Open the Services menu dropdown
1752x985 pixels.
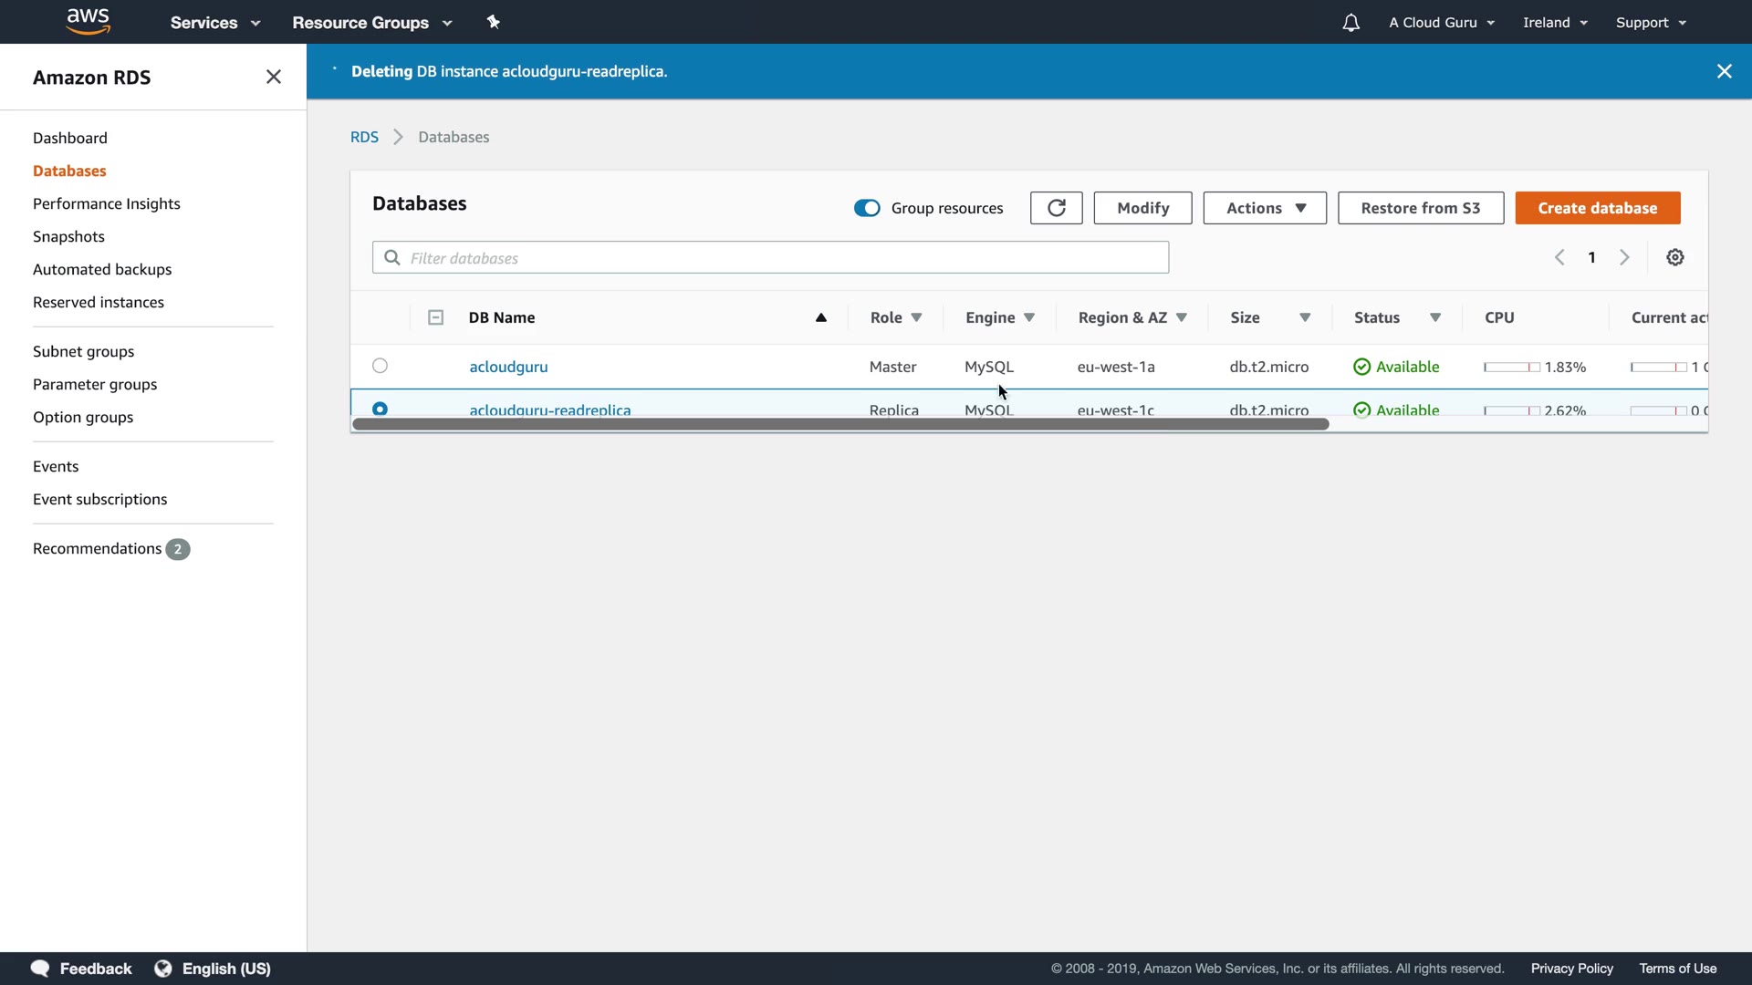pos(214,23)
